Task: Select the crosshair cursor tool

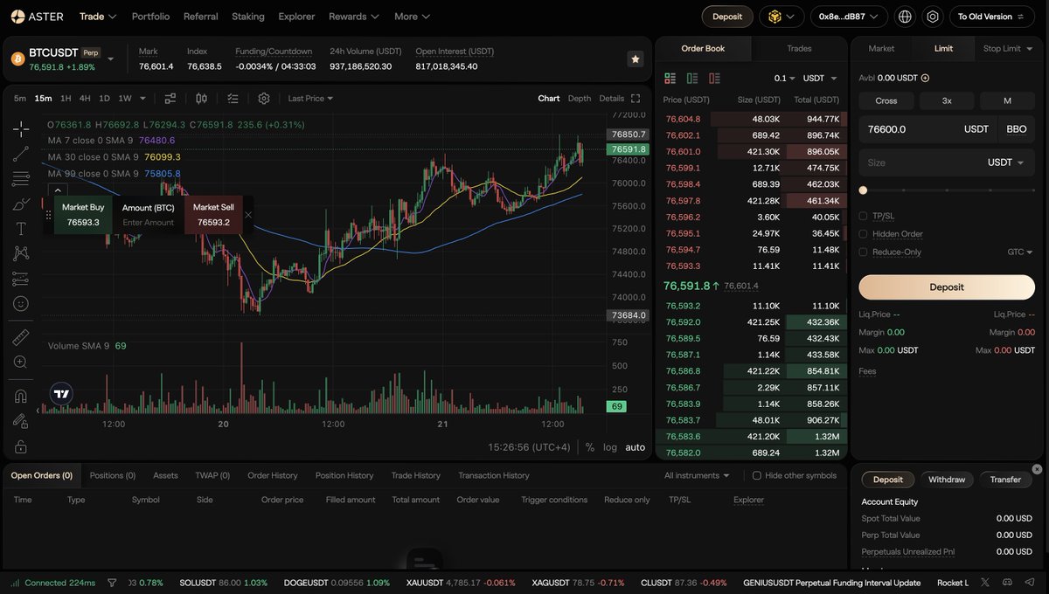Action: click(21, 129)
